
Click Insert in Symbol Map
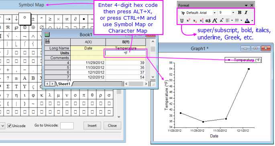click(x=92, y=125)
